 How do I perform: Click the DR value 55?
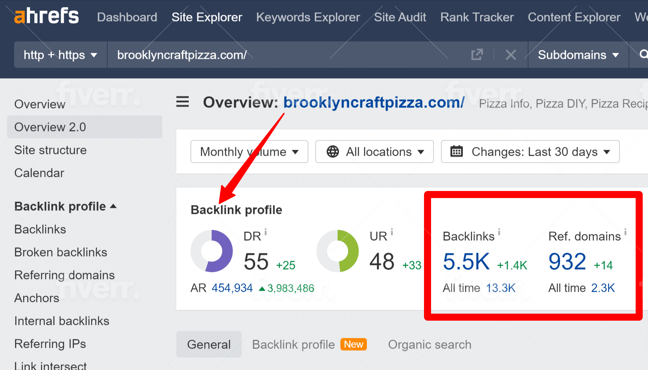256,261
